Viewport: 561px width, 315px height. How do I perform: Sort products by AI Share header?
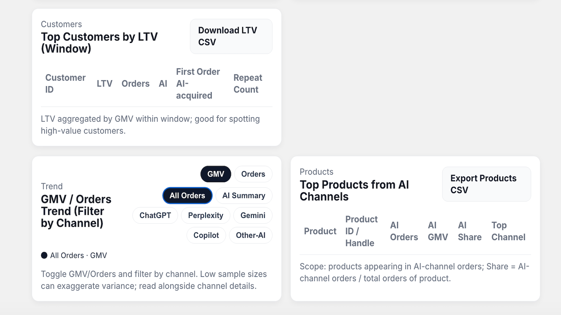469,231
